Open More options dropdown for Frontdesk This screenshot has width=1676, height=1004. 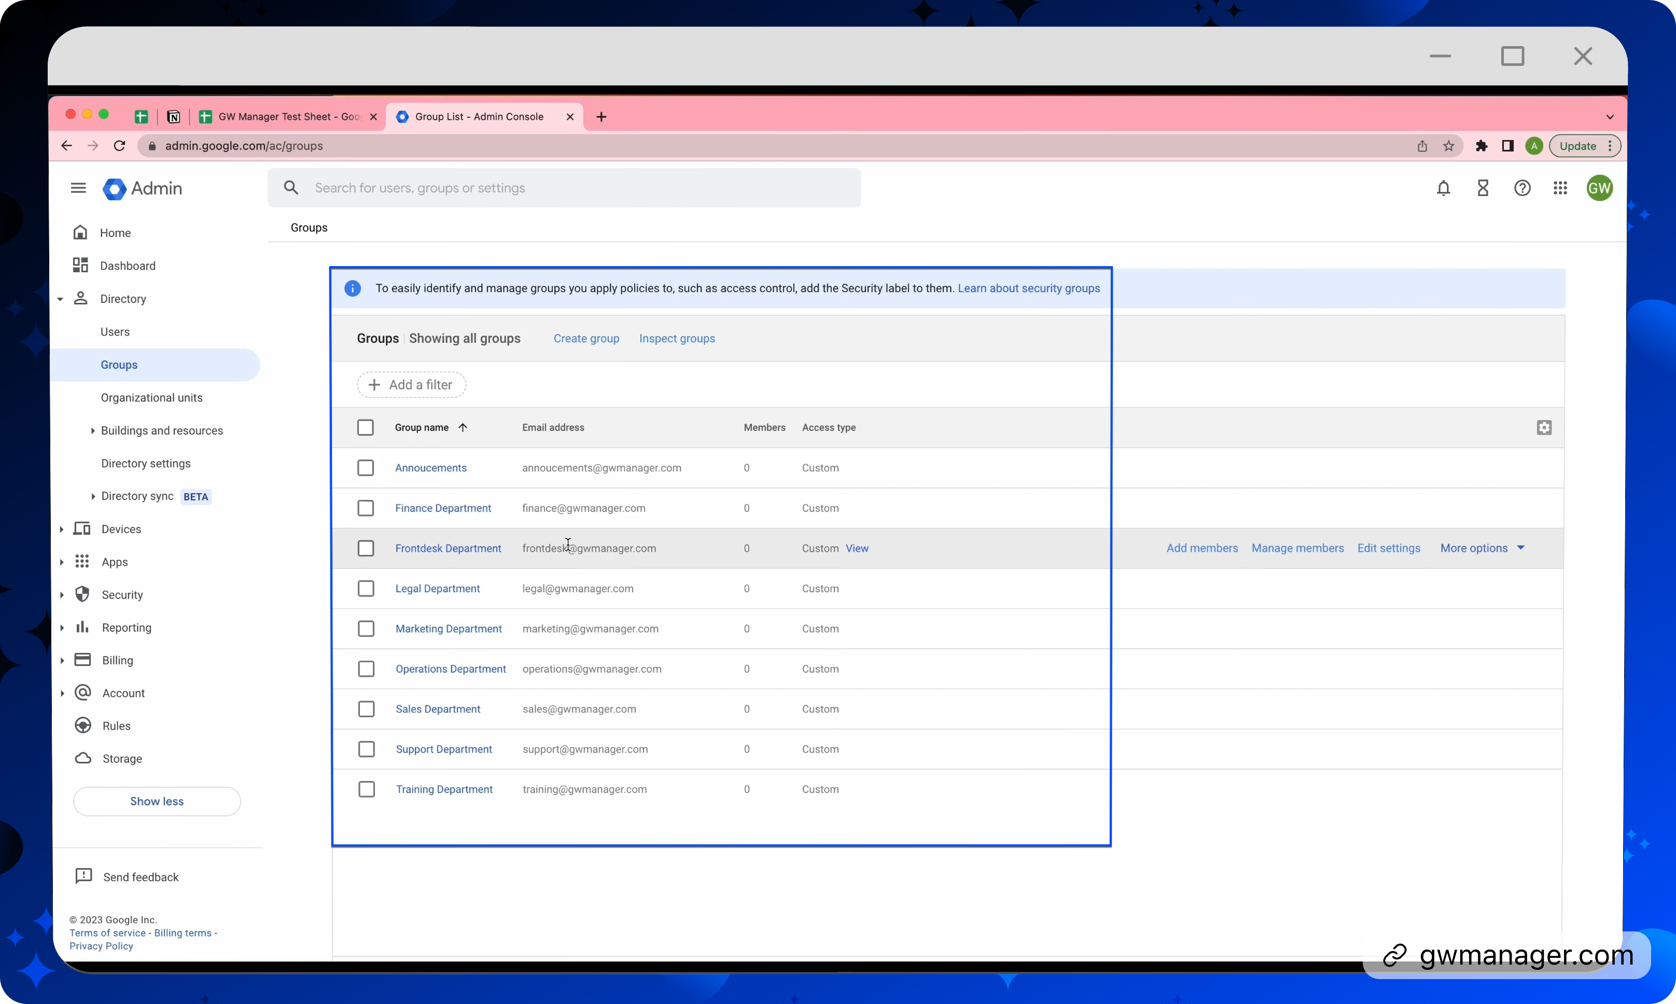click(x=1482, y=548)
